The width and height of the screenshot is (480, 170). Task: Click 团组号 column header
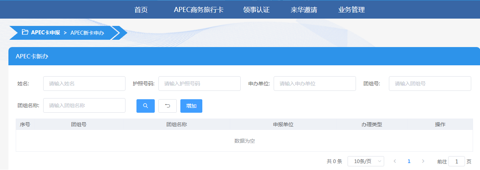coord(79,124)
